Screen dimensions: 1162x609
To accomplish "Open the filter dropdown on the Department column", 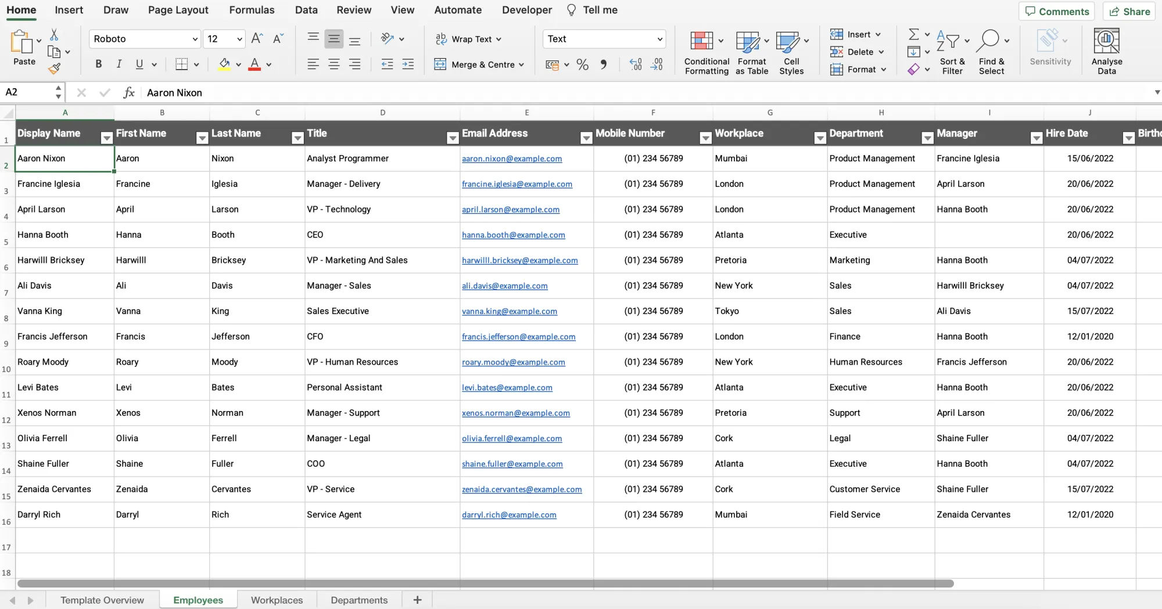I will (927, 138).
